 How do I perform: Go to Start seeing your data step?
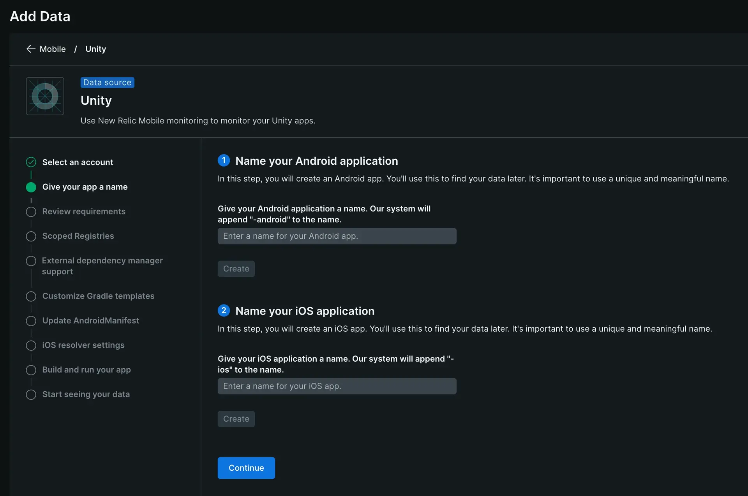pyautogui.click(x=86, y=394)
